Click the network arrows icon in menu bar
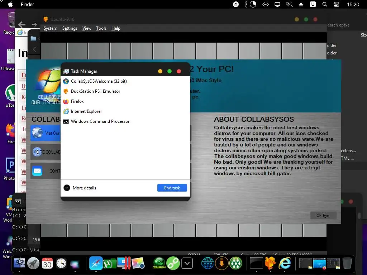 (266, 4)
